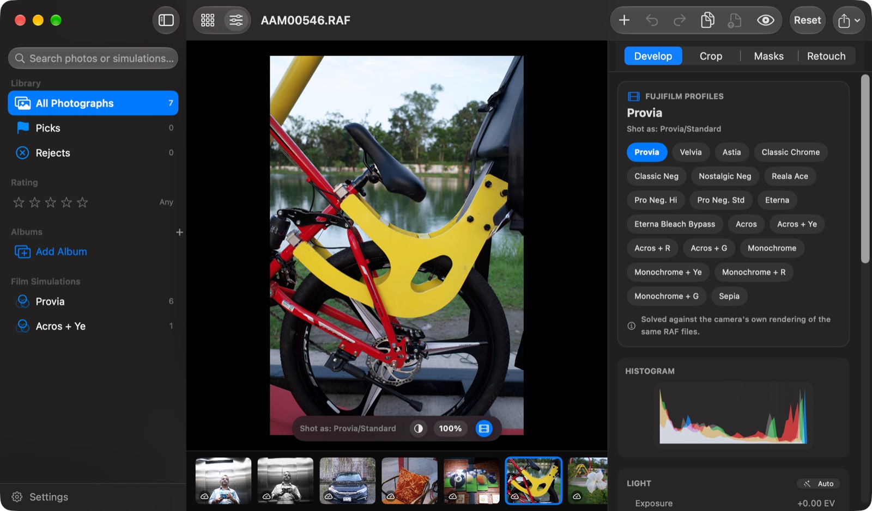Select the first elevator selfie thumbnail
The width and height of the screenshot is (872, 511).
[223, 481]
